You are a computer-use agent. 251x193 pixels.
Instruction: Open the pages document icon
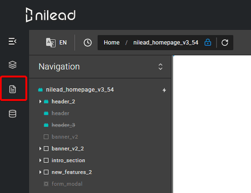(13, 89)
